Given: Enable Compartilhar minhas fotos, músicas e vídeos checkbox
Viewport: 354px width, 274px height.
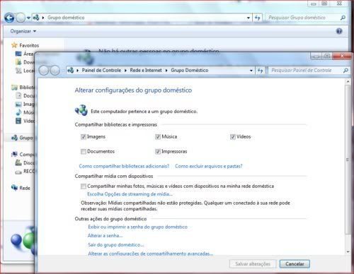Looking at the screenshot, I should [x=84, y=186].
